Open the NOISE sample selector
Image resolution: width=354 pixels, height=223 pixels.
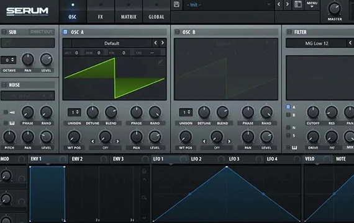pos(28,96)
